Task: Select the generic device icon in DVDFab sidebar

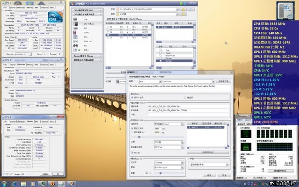Action: pyautogui.click(x=75, y=20)
